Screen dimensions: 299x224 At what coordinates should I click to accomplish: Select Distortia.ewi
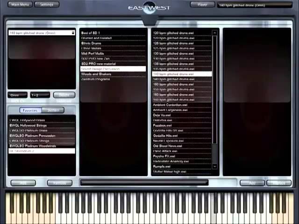pos(182,120)
